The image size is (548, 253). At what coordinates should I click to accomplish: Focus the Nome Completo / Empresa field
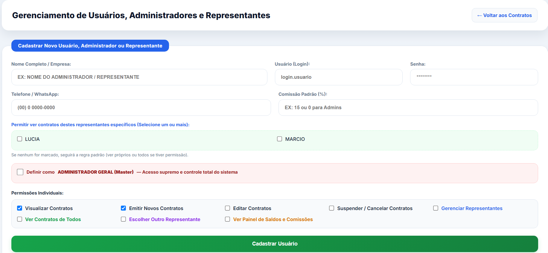pyautogui.click(x=139, y=77)
